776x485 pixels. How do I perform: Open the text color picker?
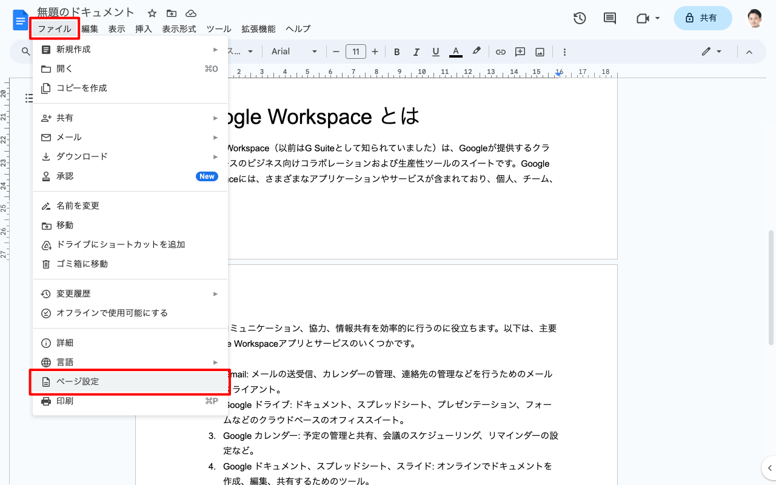pyautogui.click(x=456, y=52)
